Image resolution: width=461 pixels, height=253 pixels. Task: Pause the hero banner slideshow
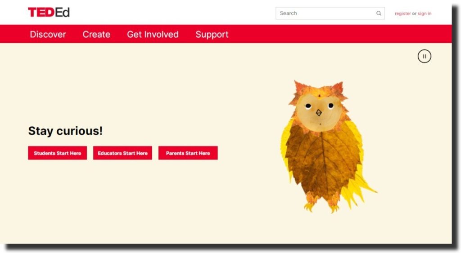(424, 56)
